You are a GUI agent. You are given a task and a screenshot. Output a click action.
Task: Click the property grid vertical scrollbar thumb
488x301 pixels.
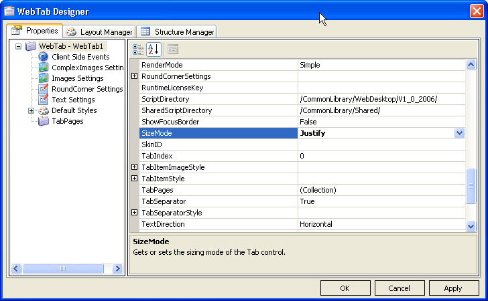(471, 185)
